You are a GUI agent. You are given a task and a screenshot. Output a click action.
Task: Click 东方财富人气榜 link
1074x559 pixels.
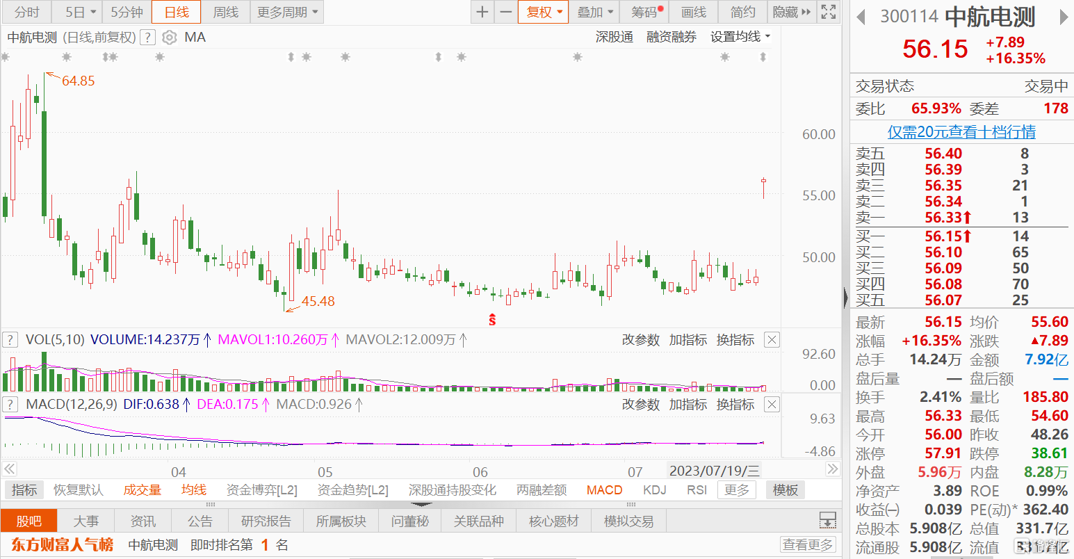pos(63,544)
